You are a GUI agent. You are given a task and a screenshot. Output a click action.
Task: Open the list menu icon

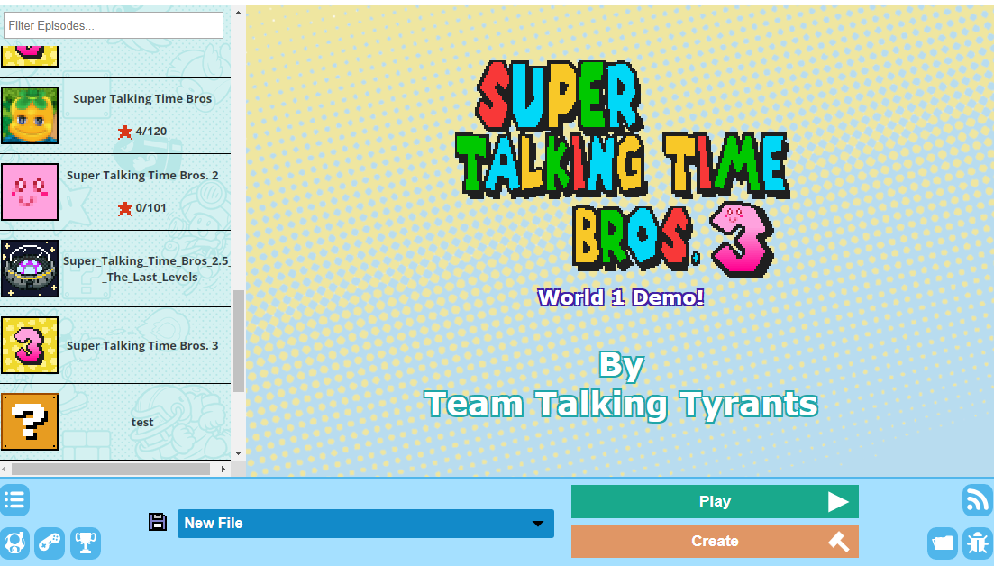14,499
